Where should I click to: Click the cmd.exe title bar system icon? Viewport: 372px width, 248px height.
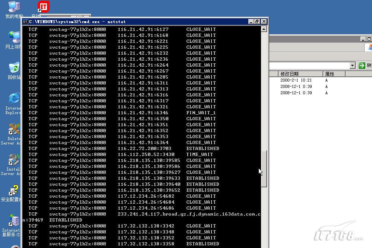26,22
